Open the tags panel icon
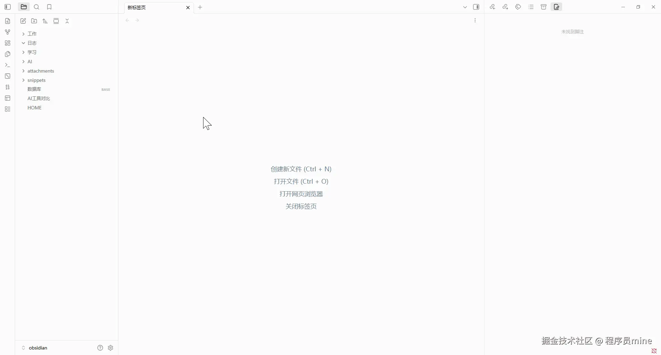Viewport: 661px width, 355px height. [x=518, y=7]
